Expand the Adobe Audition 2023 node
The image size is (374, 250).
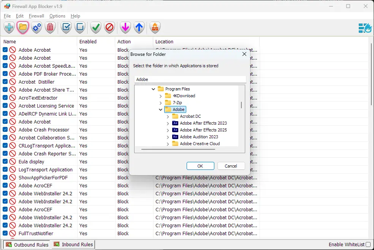(168, 137)
